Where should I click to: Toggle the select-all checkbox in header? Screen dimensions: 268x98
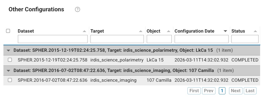[8, 31]
